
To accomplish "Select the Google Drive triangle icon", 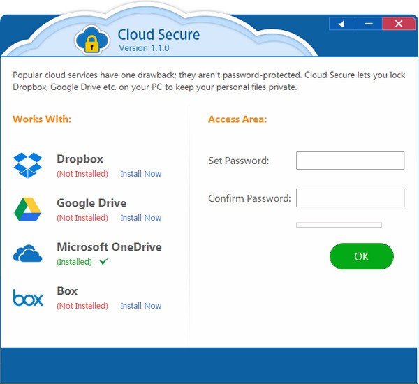I will (28, 209).
